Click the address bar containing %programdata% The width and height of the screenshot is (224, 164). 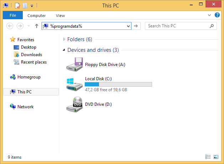pos(87,26)
